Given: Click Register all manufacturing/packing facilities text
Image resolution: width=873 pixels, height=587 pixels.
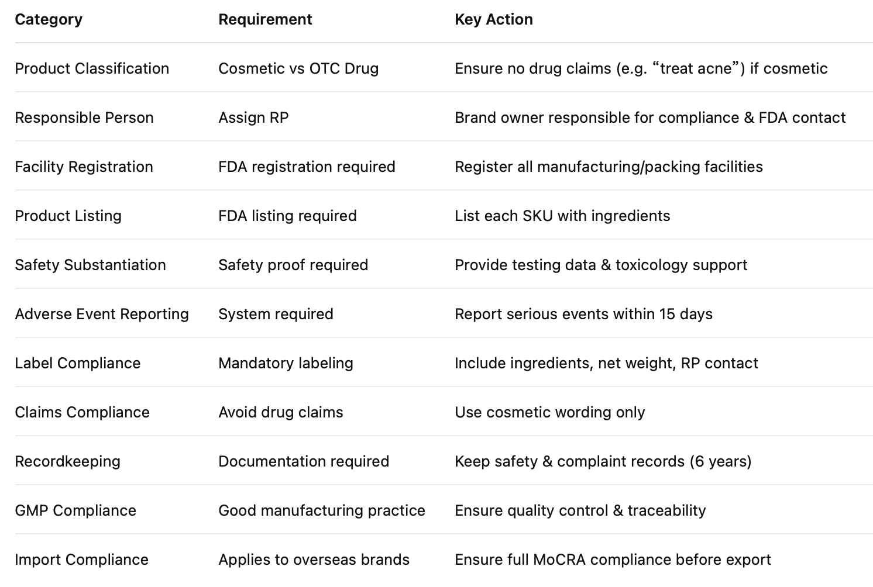Looking at the screenshot, I should coord(609,167).
